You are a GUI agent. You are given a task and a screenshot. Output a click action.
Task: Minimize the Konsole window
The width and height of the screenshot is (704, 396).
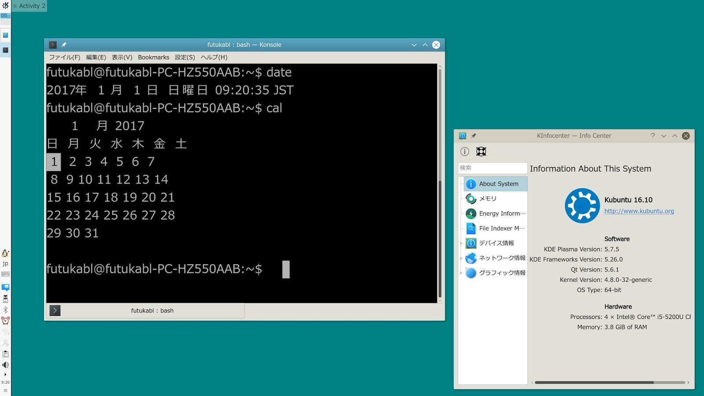click(414, 45)
